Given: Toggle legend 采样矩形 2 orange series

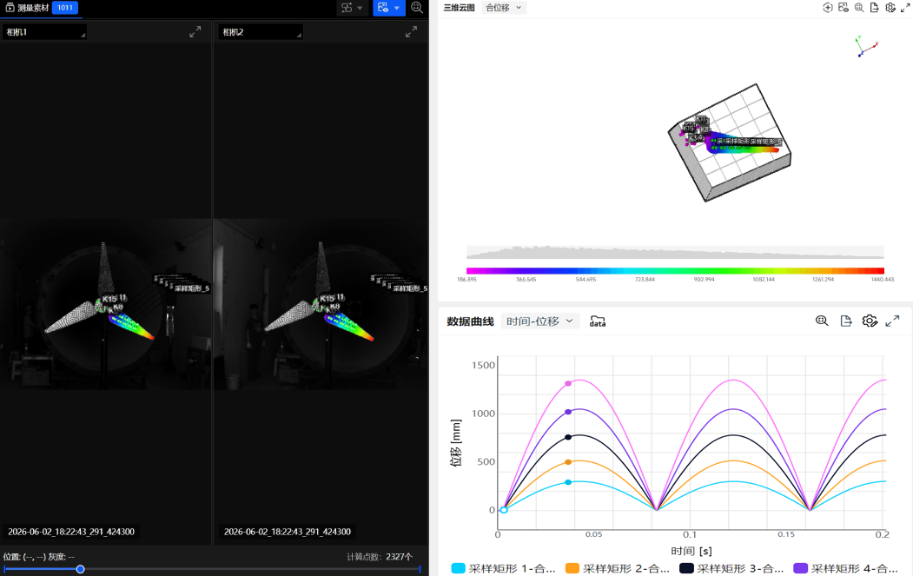Looking at the screenshot, I should click(617, 568).
